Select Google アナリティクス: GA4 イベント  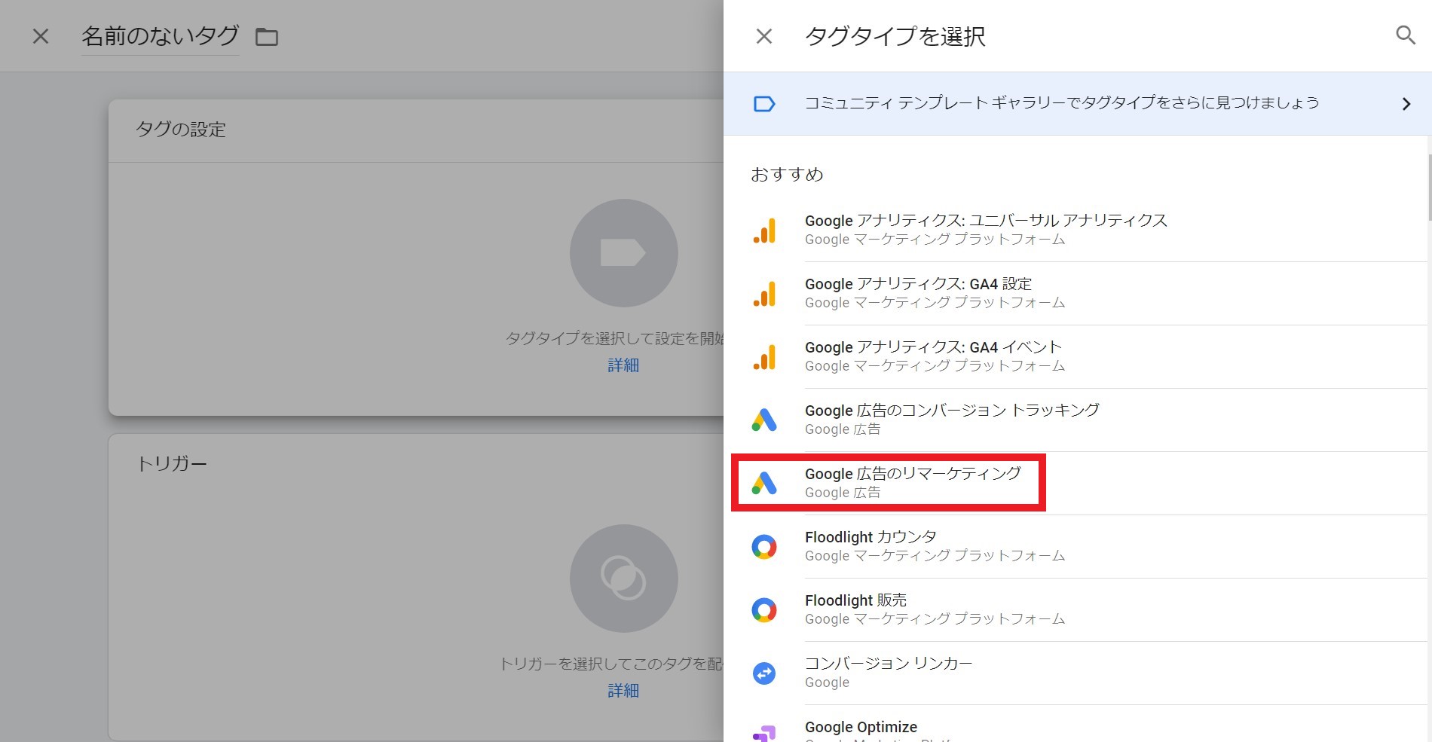1078,356
